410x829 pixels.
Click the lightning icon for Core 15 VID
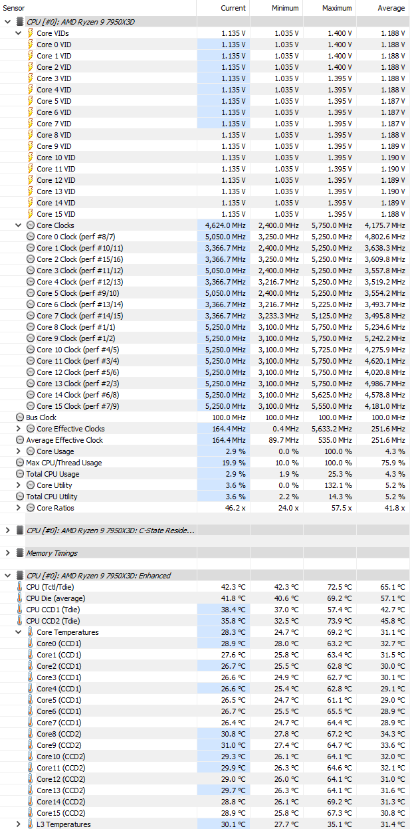coord(31,214)
